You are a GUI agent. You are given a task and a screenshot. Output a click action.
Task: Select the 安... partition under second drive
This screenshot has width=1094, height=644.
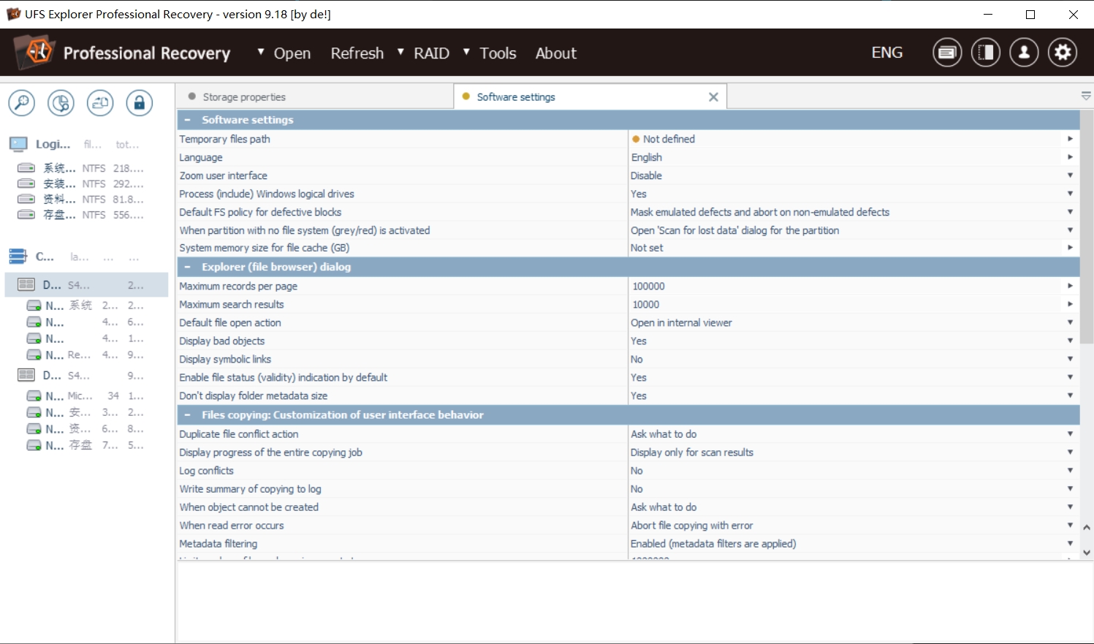point(86,412)
